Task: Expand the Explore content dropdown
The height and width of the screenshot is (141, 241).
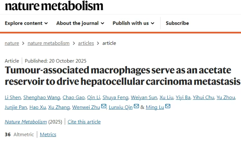Action: 26,23
